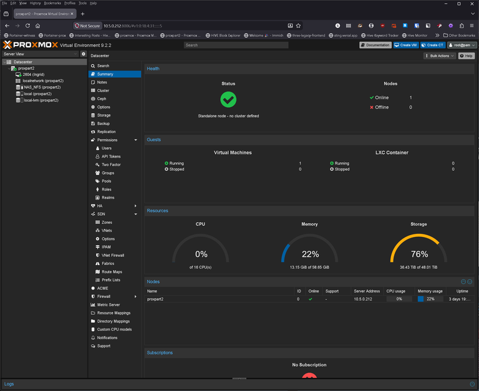The image size is (479, 391).
Task: Expand the Bulk Actions dropdown
Action: (440, 56)
